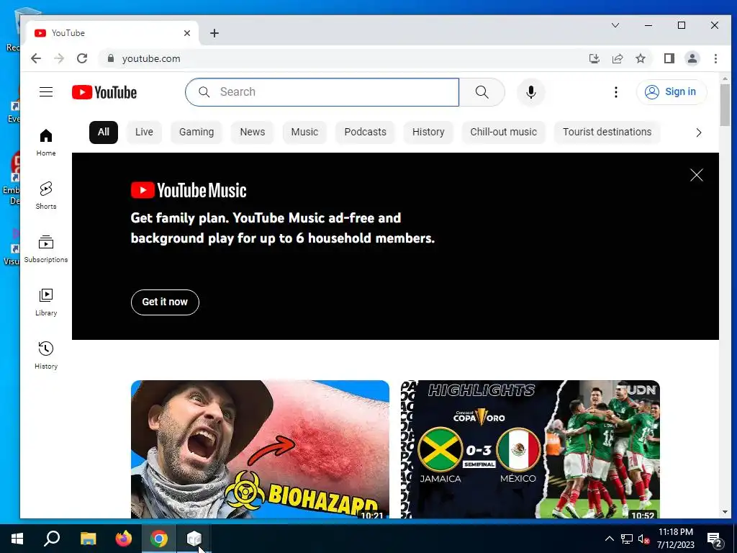Screen dimensions: 737x553
Task: Open Chrome tab search chevron
Action: pyautogui.click(x=615, y=25)
